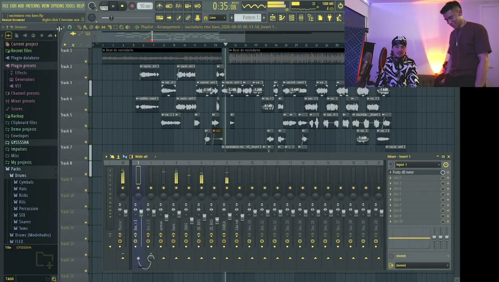The width and height of the screenshot is (499, 282).
Task: Mute the Master mixer track
Action: 123,188
